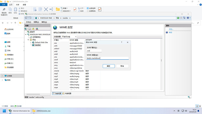
Task: Switch Explorer to details view via status bar icon
Action: [197, 106]
